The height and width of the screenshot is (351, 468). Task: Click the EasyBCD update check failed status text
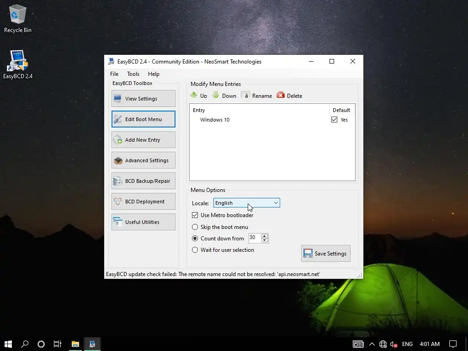(213, 274)
